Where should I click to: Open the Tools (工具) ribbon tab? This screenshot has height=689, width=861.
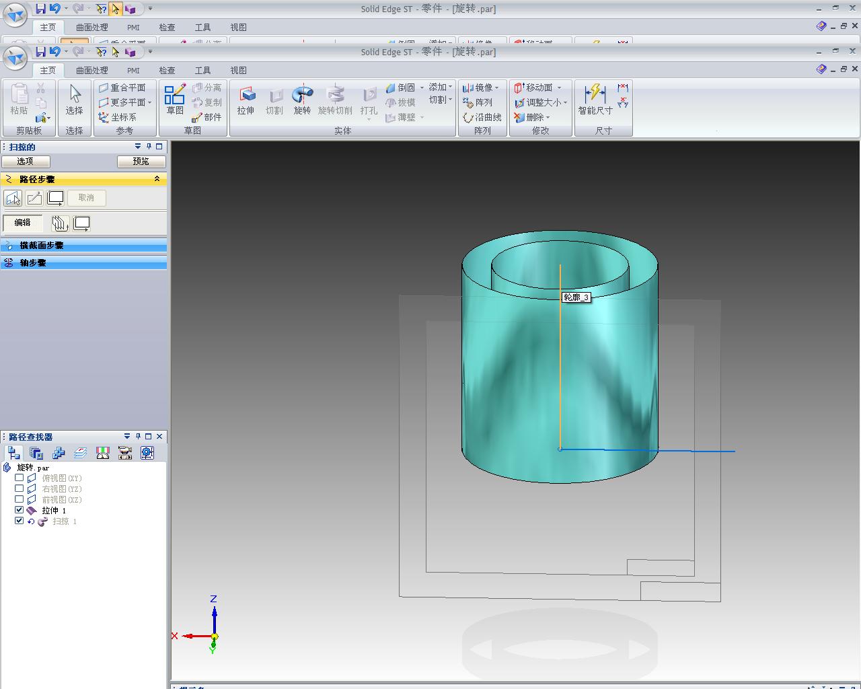pos(202,70)
